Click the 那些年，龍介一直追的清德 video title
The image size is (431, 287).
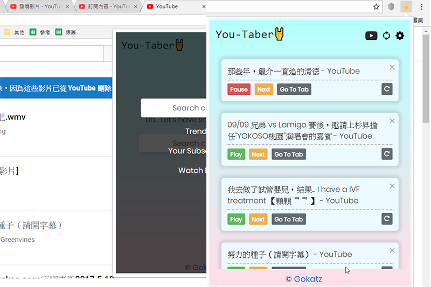point(293,72)
